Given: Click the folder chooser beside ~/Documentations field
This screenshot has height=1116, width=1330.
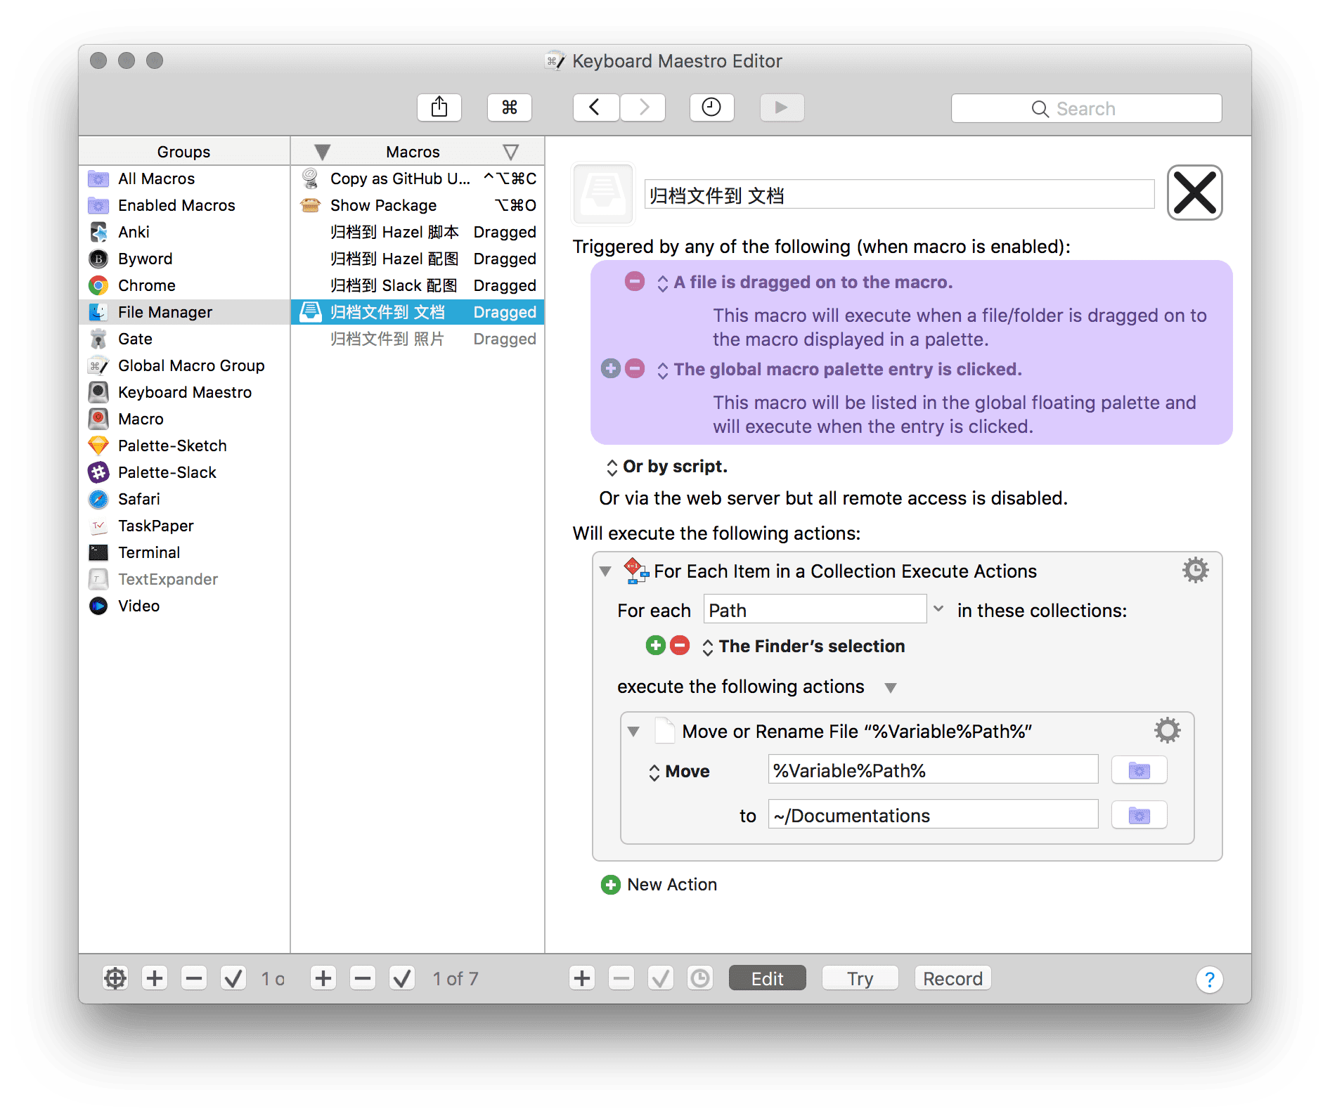Looking at the screenshot, I should click(x=1138, y=815).
